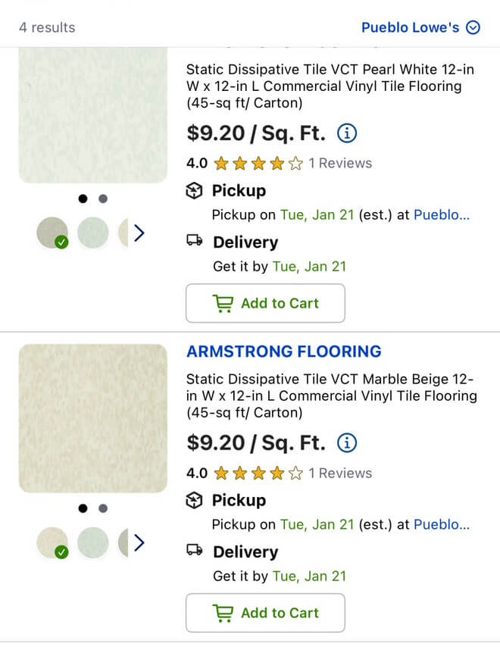Select second image dot for Marble Beige tile
The image size is (500, 647).
click(103, 508)
